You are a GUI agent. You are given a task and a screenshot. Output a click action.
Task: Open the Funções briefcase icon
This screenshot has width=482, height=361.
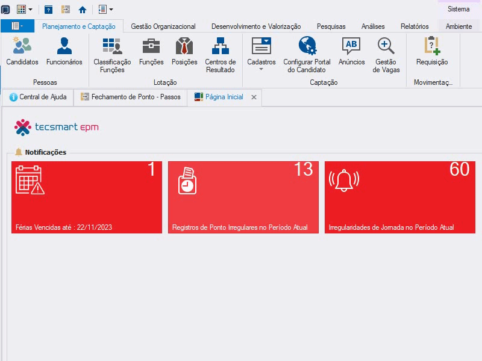[151, 51]
